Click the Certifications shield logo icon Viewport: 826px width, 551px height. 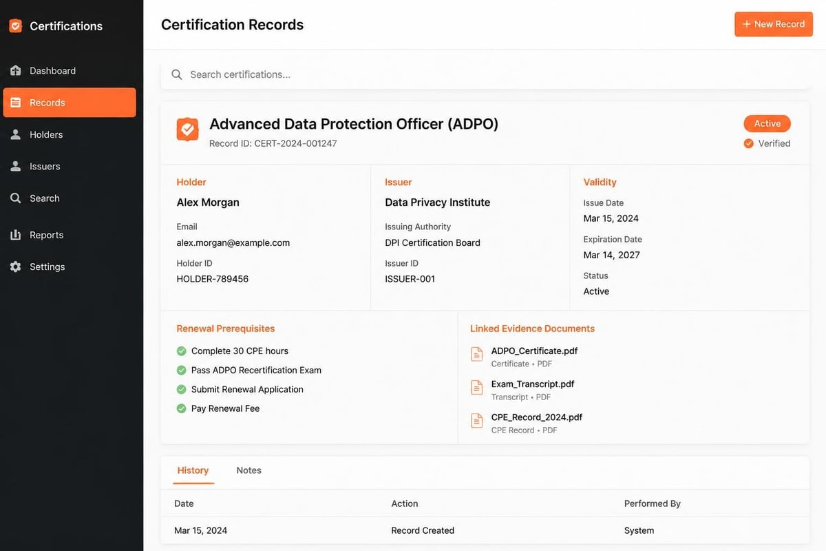(15, 26)
